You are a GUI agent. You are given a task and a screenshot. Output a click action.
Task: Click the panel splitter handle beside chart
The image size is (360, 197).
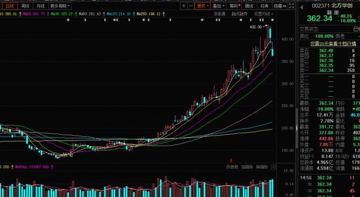click(x=297, y=129)
